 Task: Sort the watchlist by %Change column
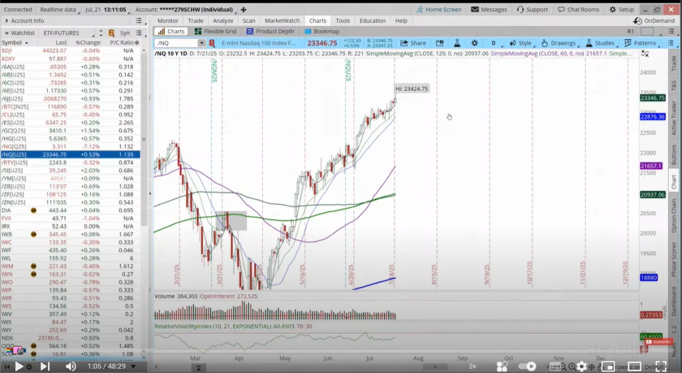coord(88,43)
